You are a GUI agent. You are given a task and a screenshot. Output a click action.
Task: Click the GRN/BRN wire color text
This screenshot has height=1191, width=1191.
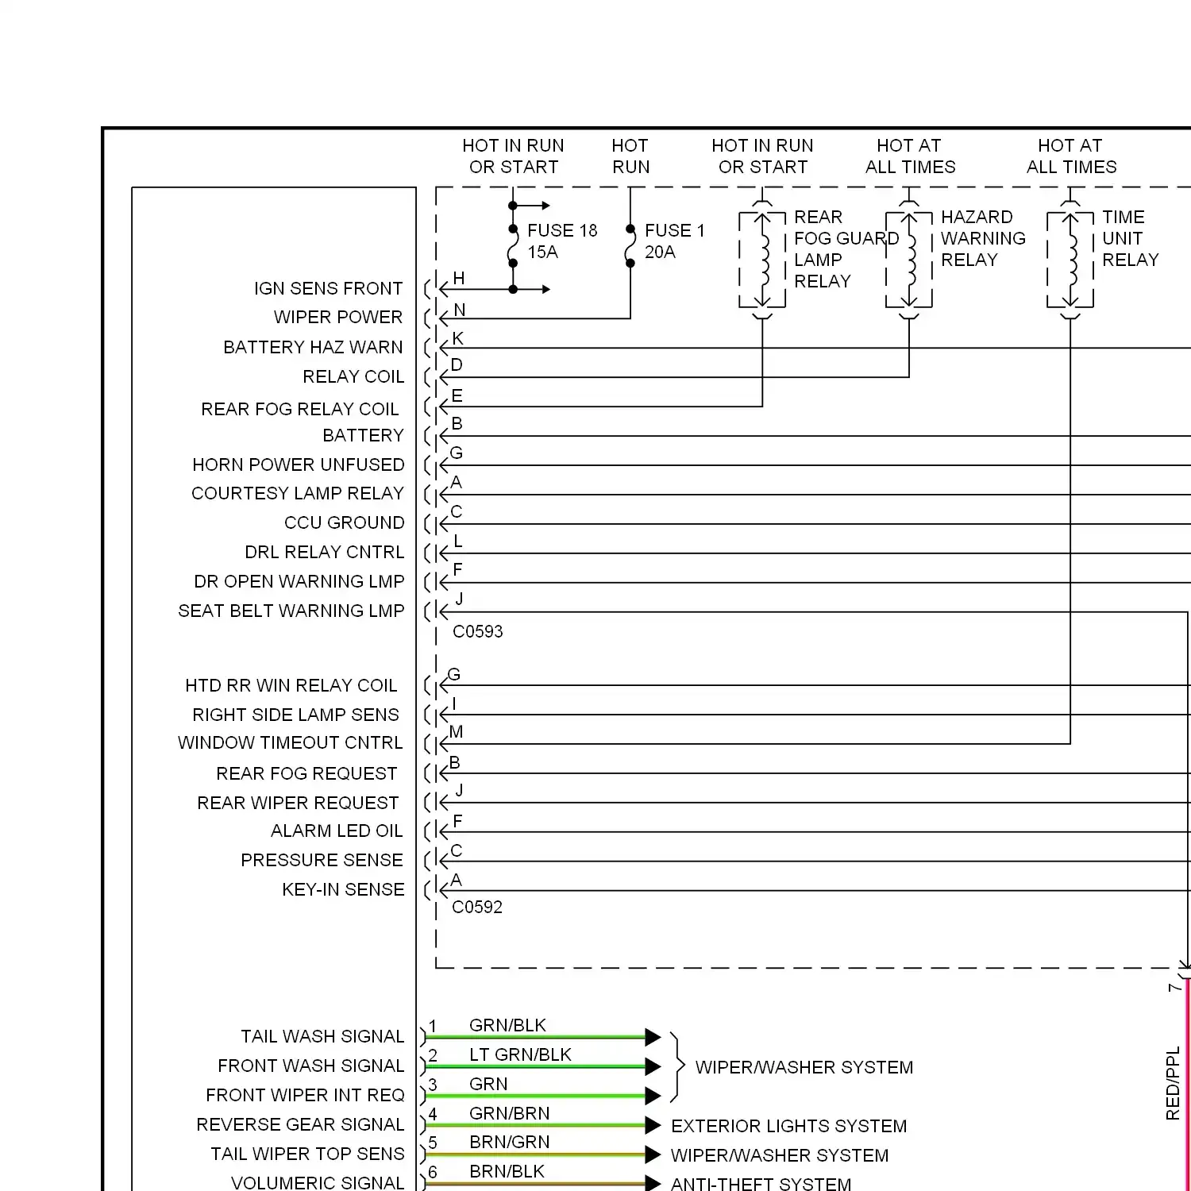click(509, 1113)
